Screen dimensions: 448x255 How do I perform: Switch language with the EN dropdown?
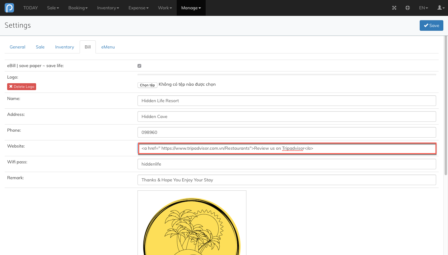click(423, 8)
